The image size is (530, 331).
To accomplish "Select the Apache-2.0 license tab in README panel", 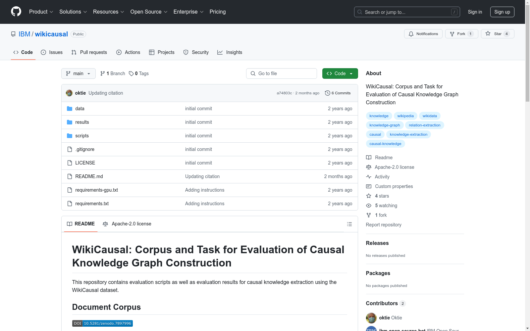I will coord(127,224).
